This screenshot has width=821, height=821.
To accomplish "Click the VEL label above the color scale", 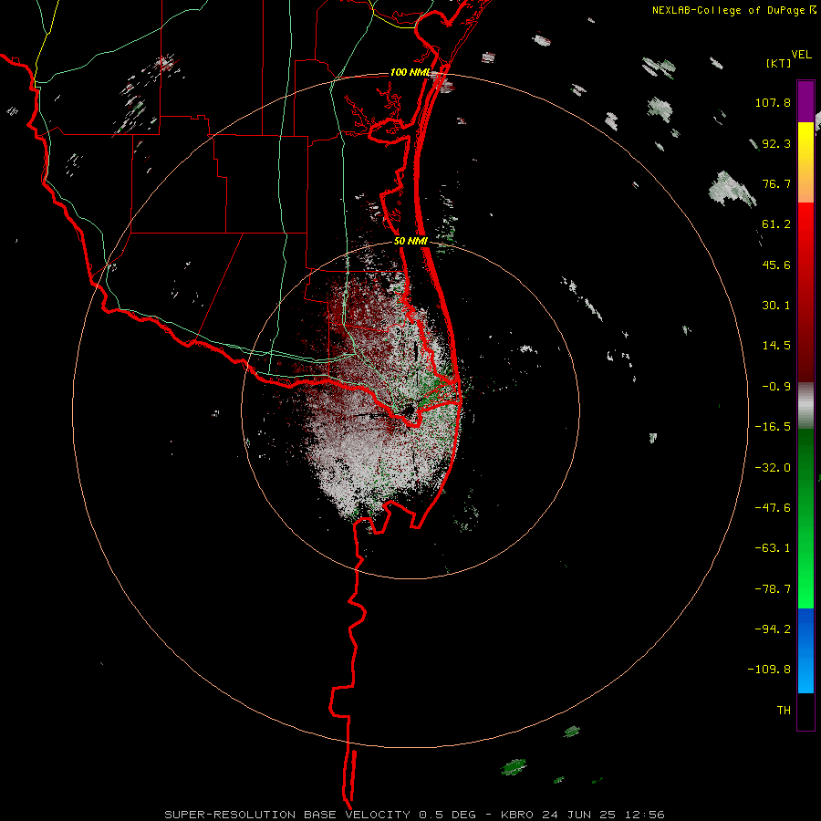I will 801,55.
